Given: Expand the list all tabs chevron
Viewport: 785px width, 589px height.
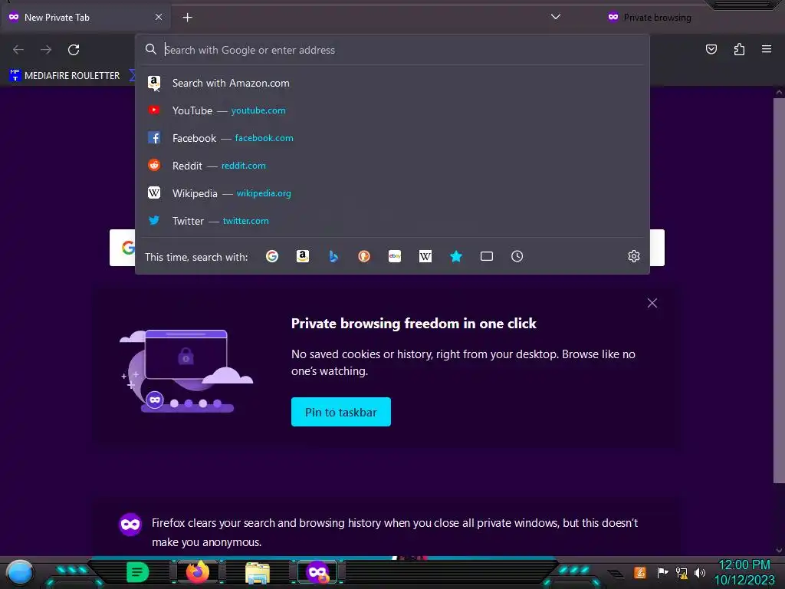Looking at the screenshot, I should pos(555,17).
